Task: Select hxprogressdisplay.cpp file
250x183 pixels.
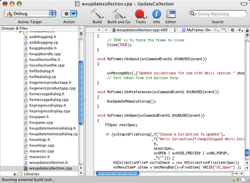Action: click(x=50, y=111)
